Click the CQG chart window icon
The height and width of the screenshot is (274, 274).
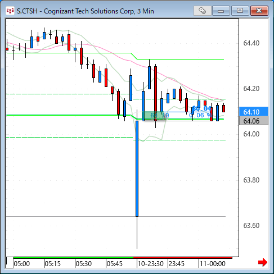pos(10,11)
